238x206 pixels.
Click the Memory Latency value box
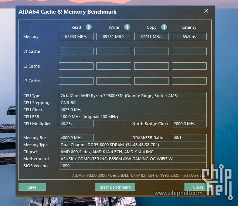click(x=189, y=37)
